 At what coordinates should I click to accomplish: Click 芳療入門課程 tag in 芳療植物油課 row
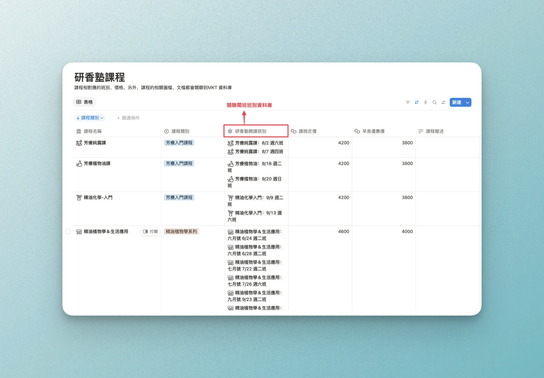click(179, 163)
